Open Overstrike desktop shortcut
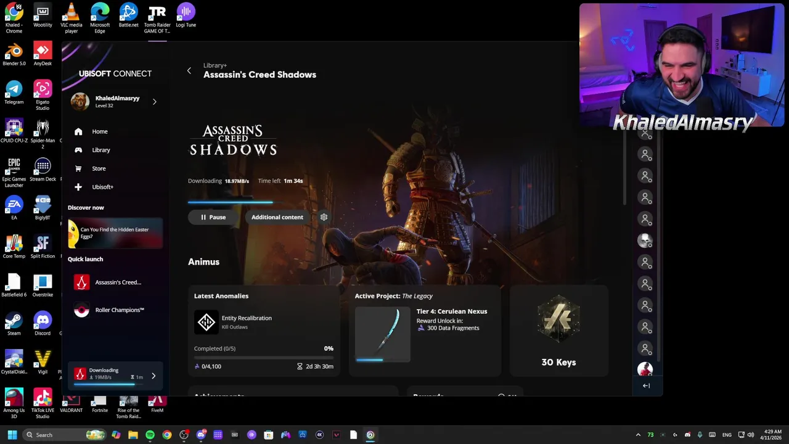Image resolution: width=789 pixels, height=444 pixels. (43, 286)
